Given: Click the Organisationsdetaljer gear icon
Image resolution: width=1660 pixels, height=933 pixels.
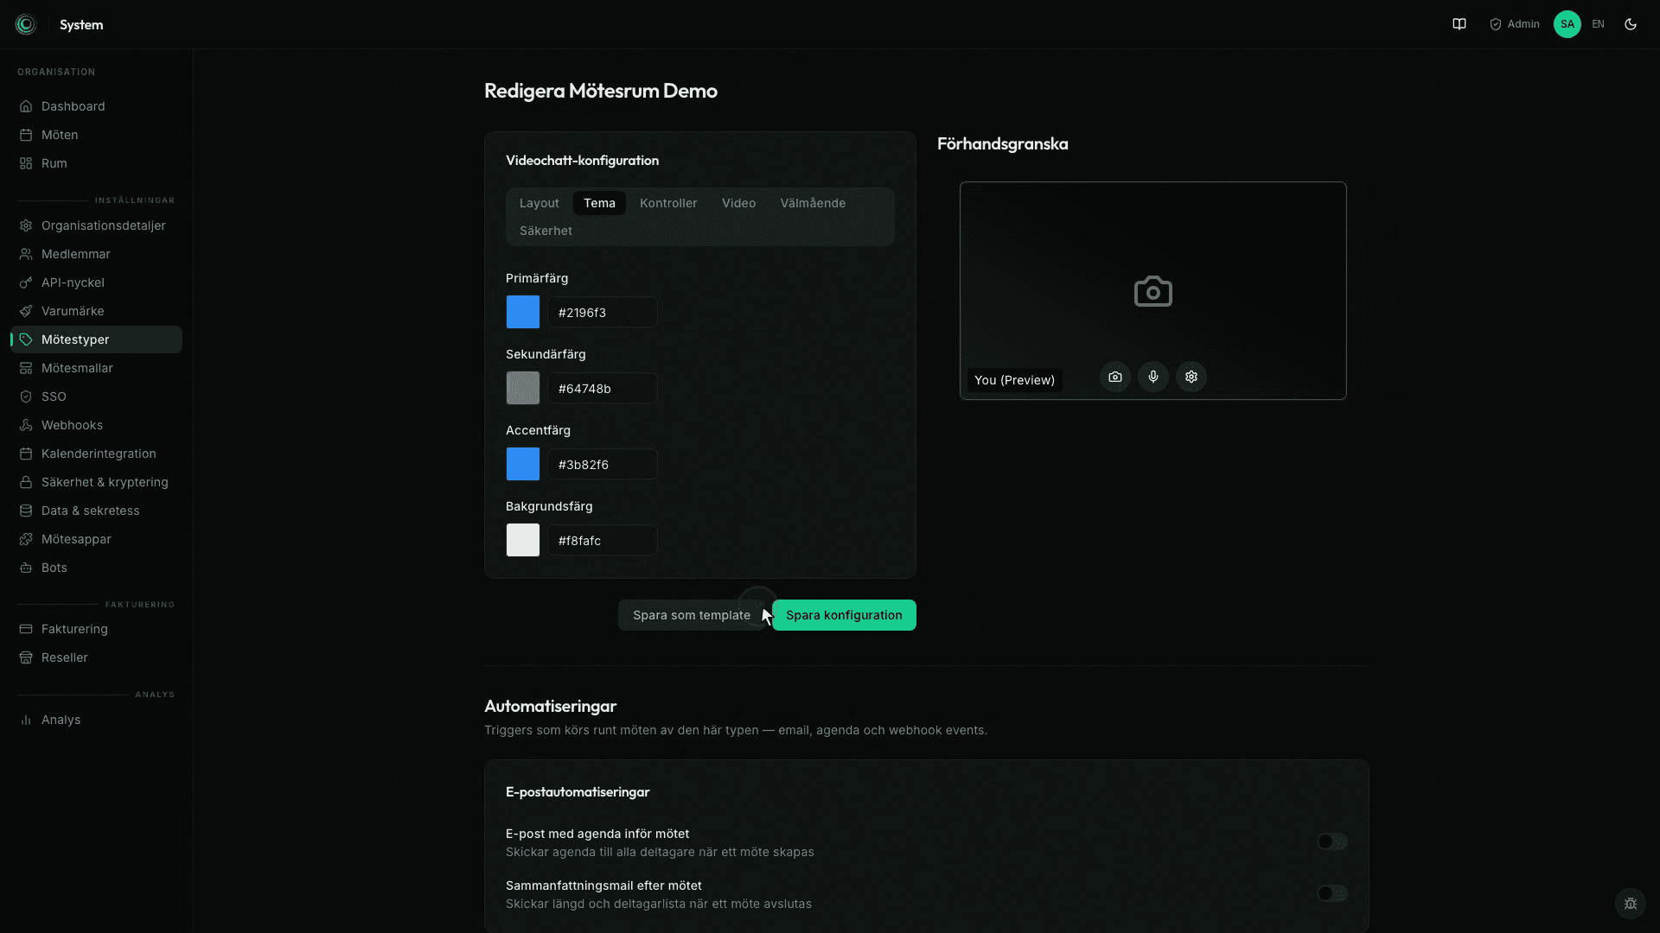Looking at the screenshot, I should [x=26, y=225].
